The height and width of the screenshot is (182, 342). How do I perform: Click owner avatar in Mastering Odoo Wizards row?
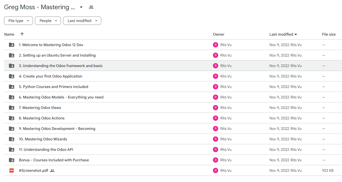click(216, 139)
